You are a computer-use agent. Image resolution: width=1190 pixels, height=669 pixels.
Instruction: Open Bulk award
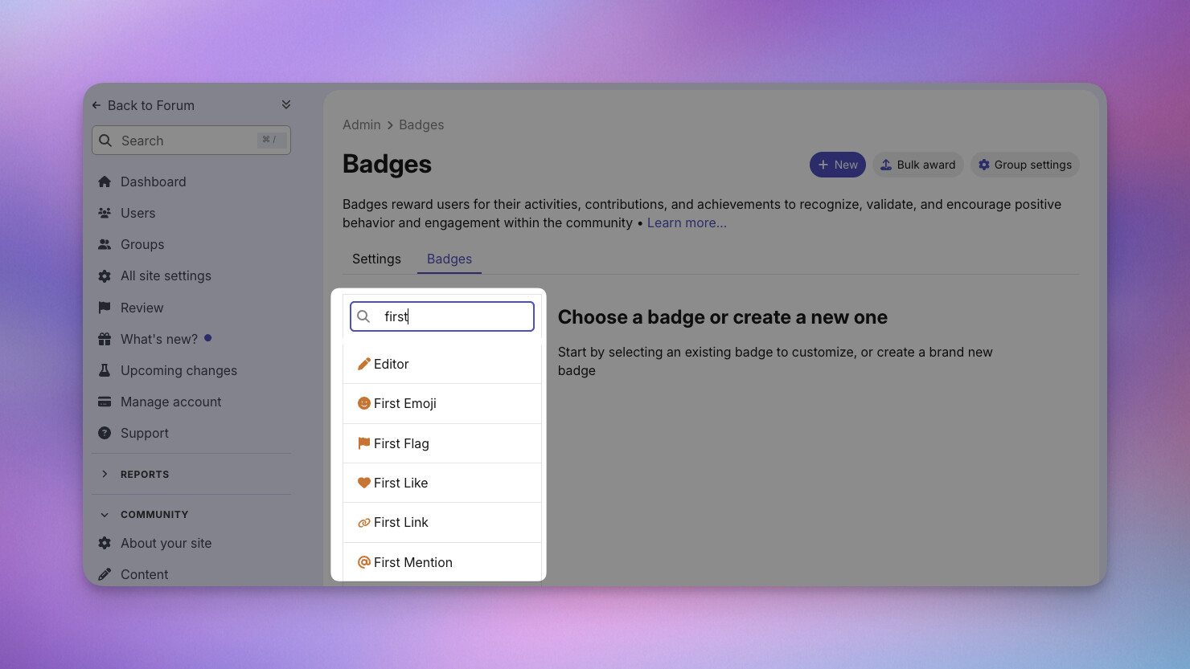coord(918,165)
